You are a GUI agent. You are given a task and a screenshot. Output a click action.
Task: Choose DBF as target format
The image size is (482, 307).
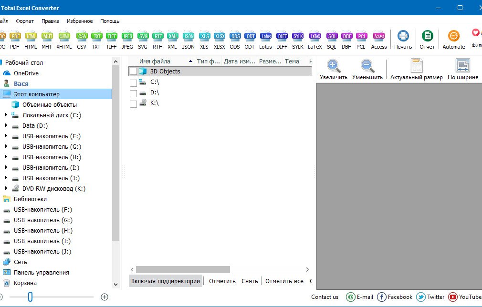(347, 40)
